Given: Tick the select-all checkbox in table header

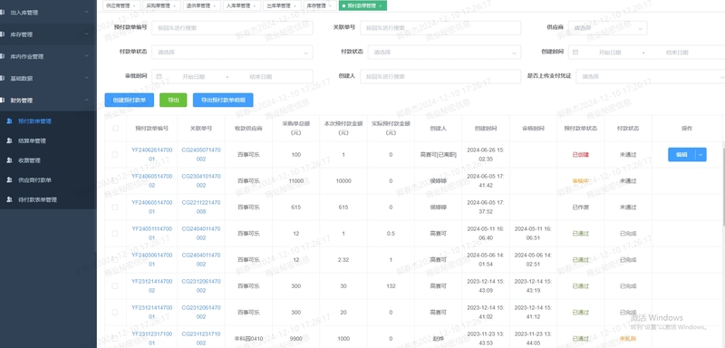Looking at the screenshot, I should (x=115, y=129).
